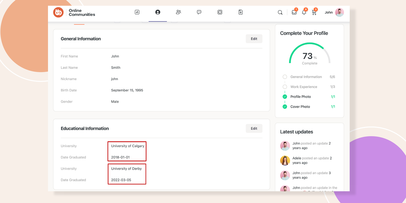406x203 pixels.
Task: Open the profile icon in navbar
Action: click(x=158, y=12)
